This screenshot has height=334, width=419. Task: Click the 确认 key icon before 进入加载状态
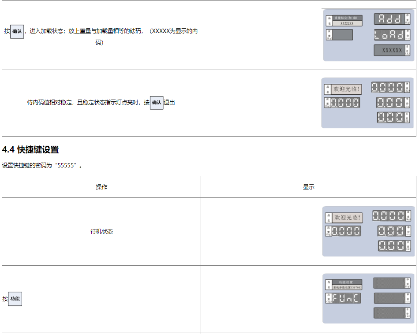[17, 31]
